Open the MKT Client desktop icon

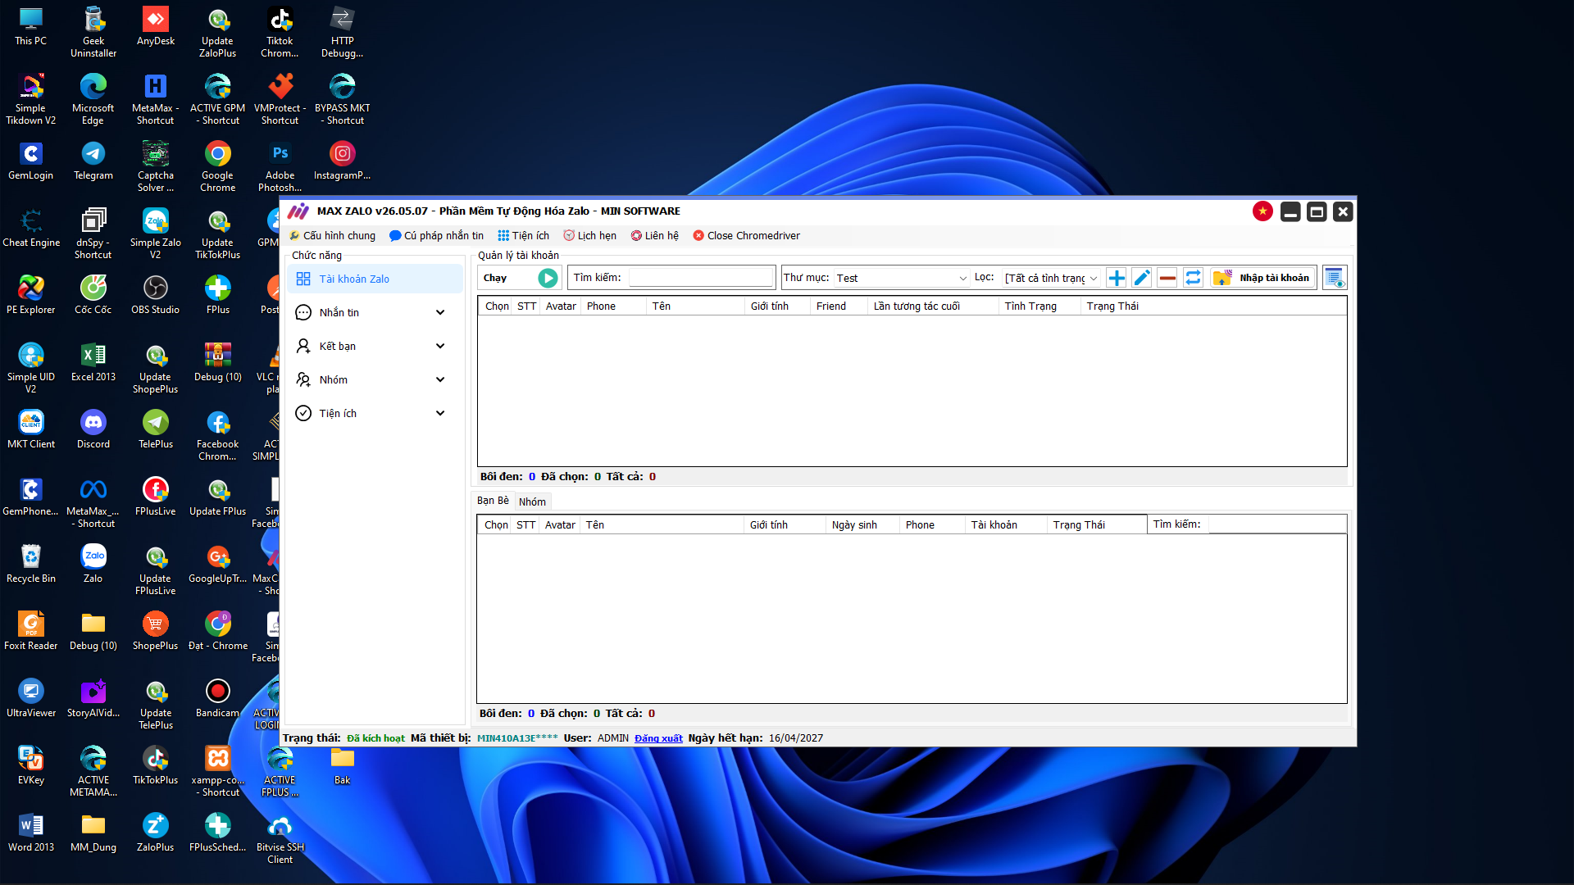31,429
